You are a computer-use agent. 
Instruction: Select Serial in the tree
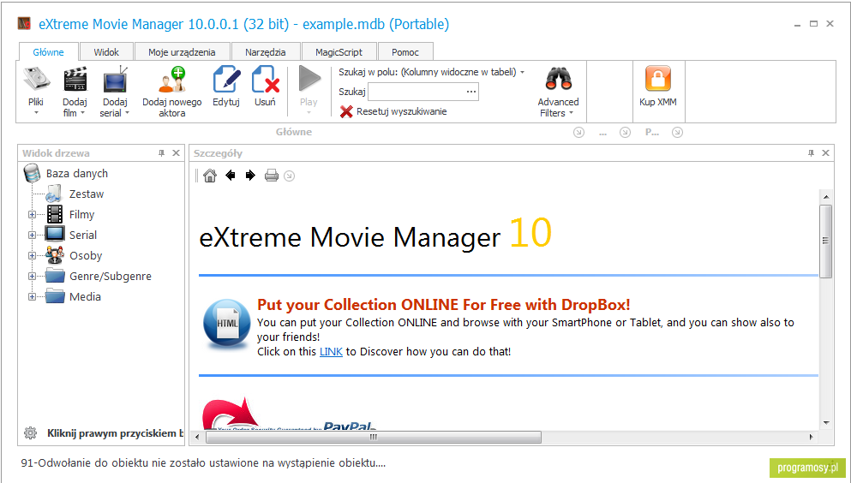[83, 236]
